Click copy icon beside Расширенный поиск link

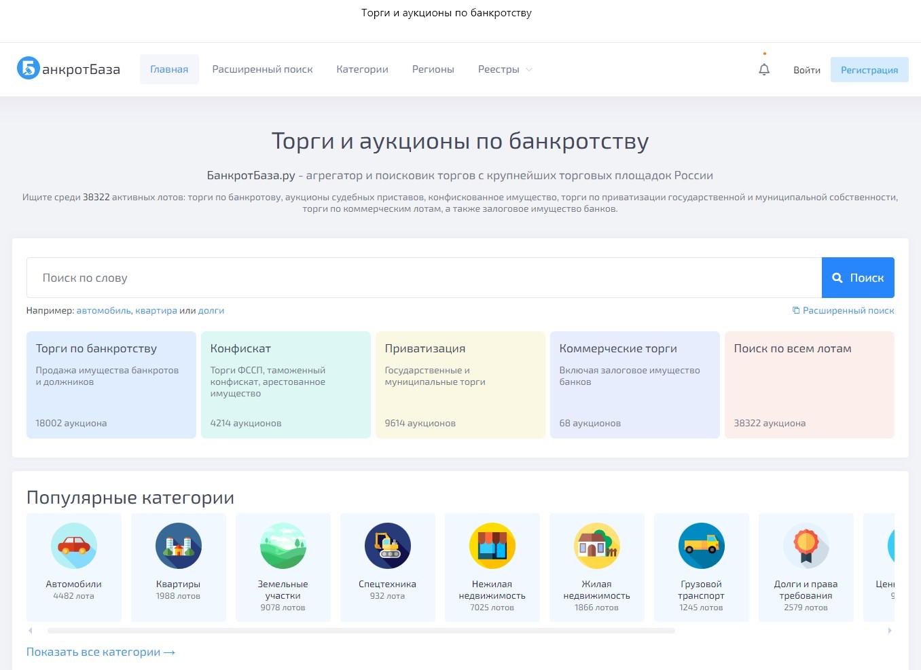click(x=796, y=310)
